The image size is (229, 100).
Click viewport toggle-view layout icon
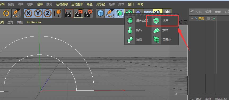[x=185, y=22]
